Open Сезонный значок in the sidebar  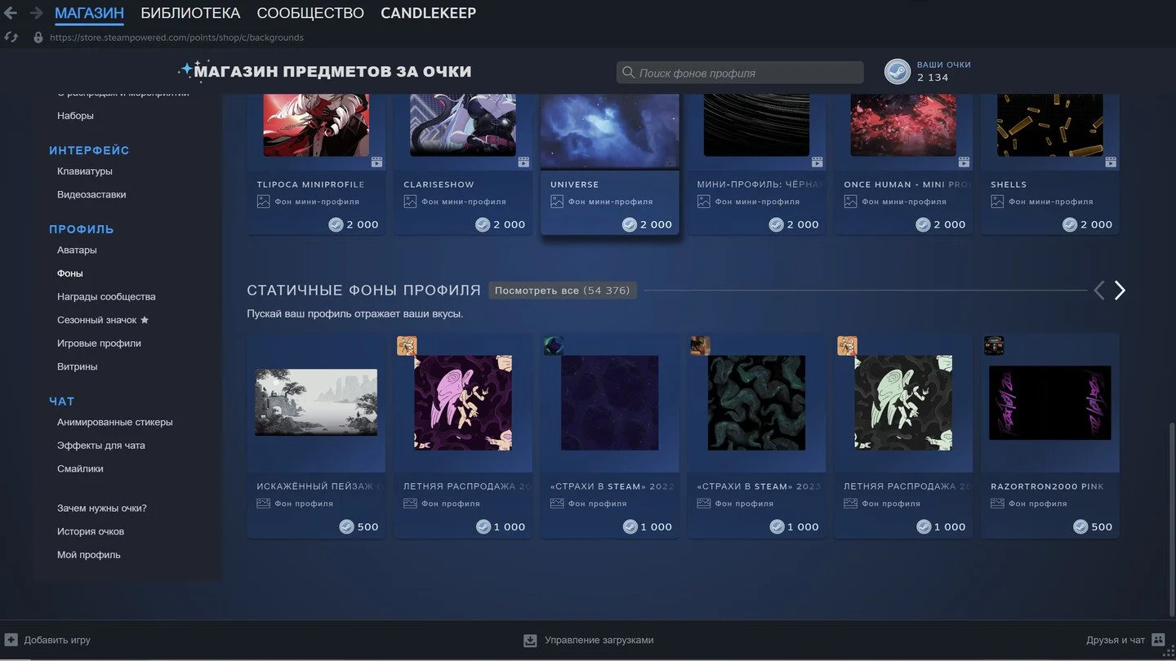coord(97,320)
